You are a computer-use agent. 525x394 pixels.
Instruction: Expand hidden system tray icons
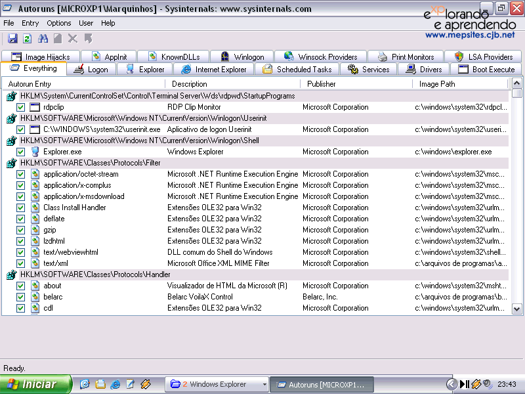(x=451, y=384)
